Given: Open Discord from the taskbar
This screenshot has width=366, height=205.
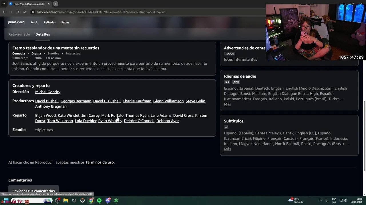Looking at the screenshot, I should (x=108, y=200).
